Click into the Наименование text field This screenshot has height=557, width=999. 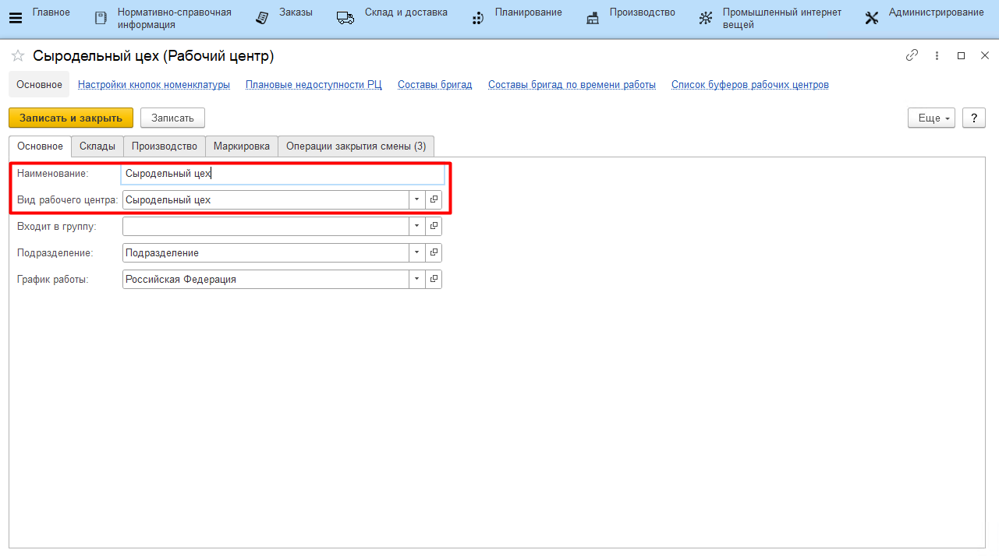click(282, 174)
